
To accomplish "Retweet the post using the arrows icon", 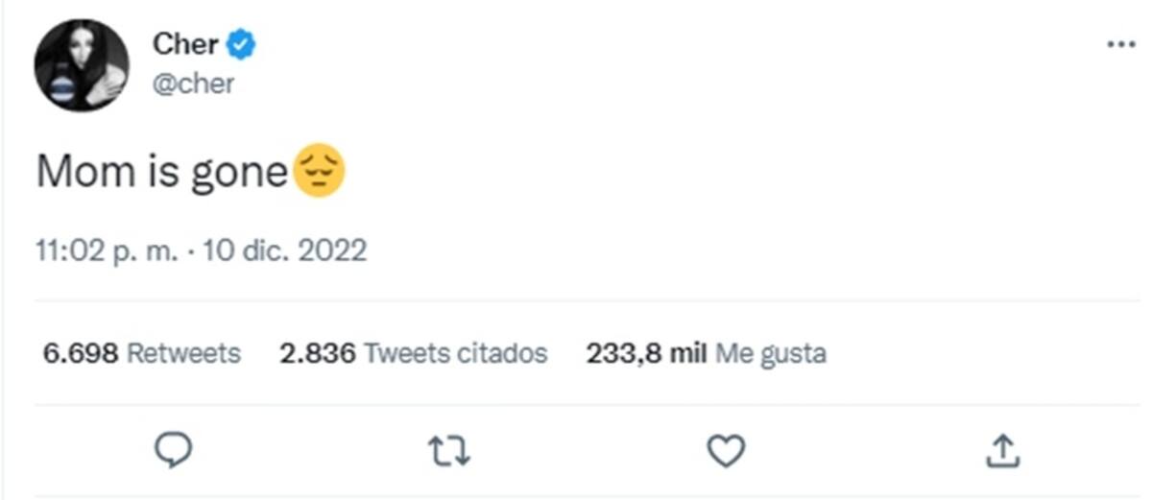I will coord(449,449).
